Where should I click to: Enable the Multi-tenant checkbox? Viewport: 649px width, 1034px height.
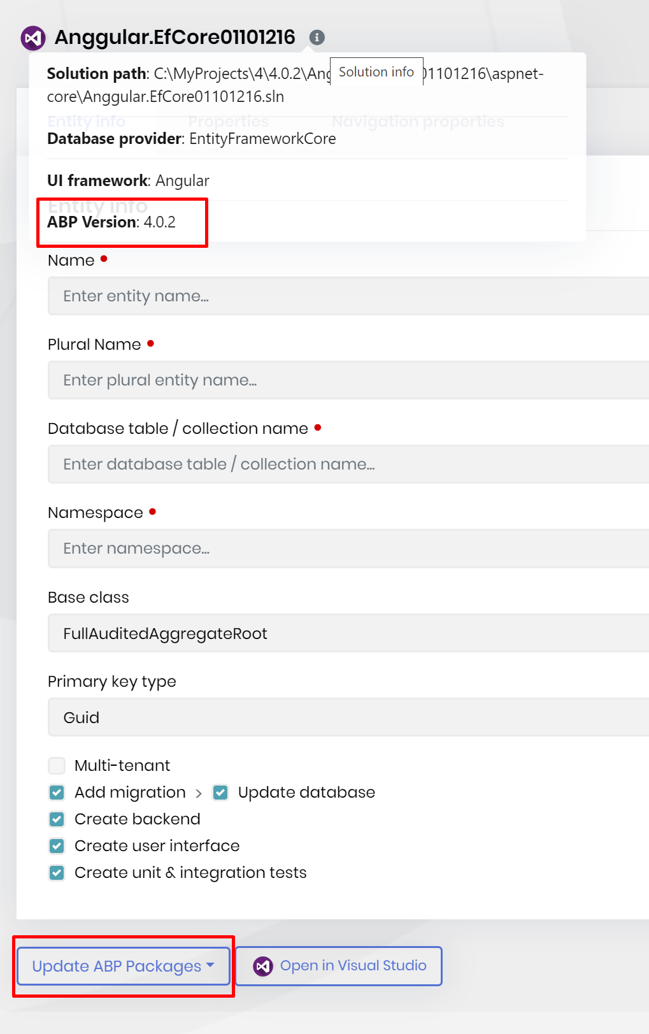(x=57, y=766)
